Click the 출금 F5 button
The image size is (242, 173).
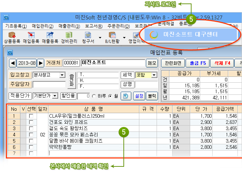(198, 63)
